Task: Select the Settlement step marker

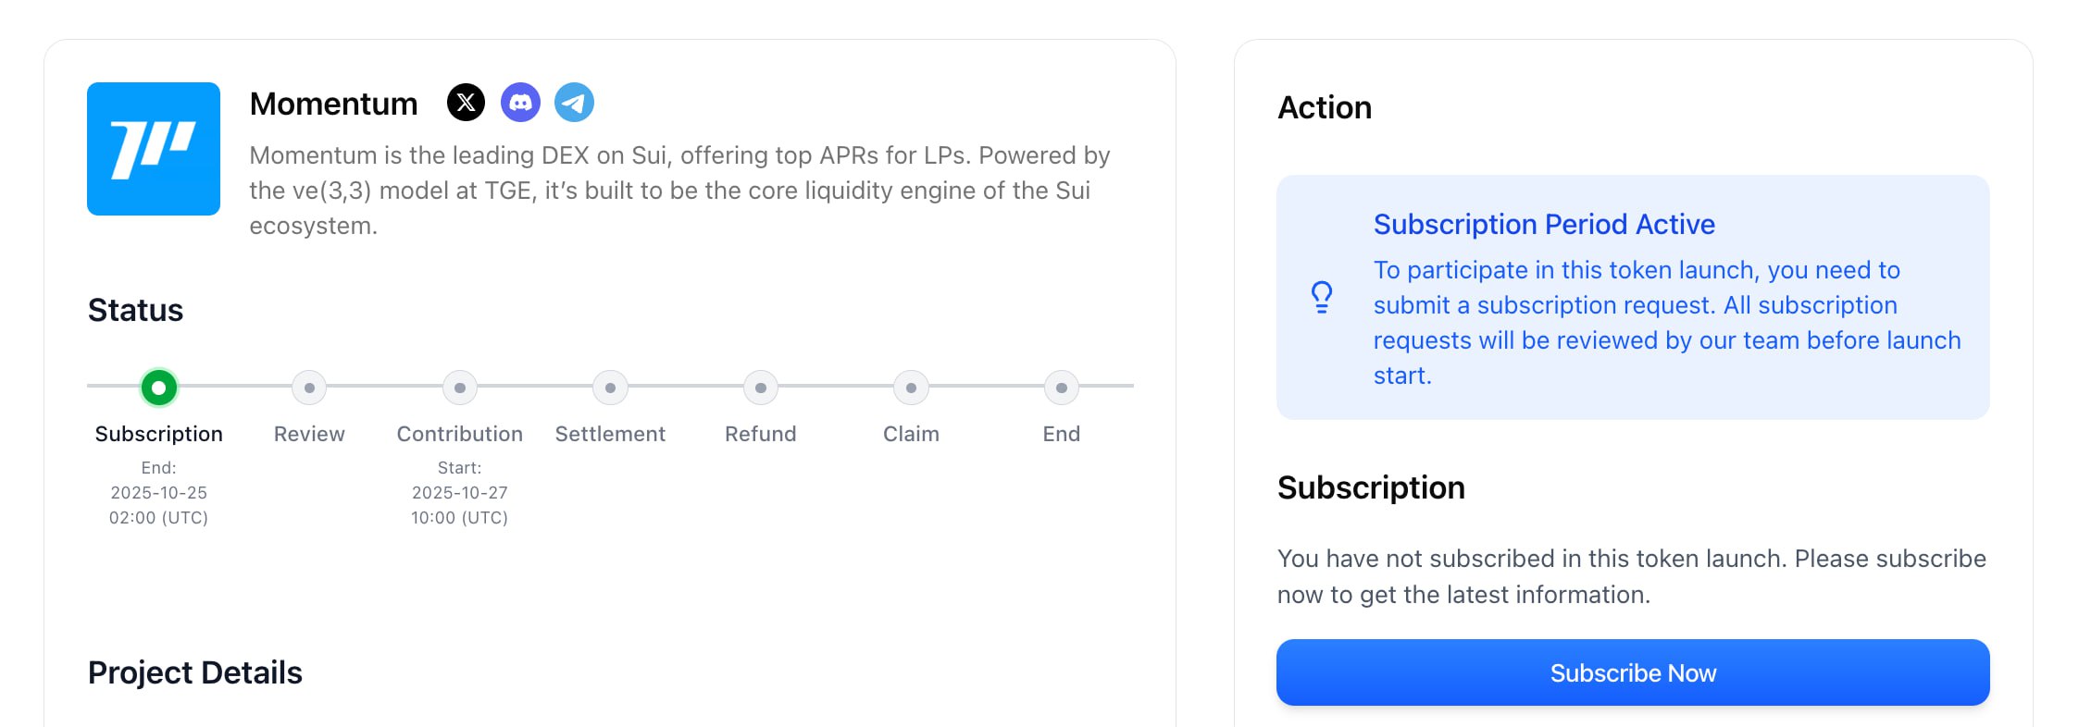Action: 610,388
